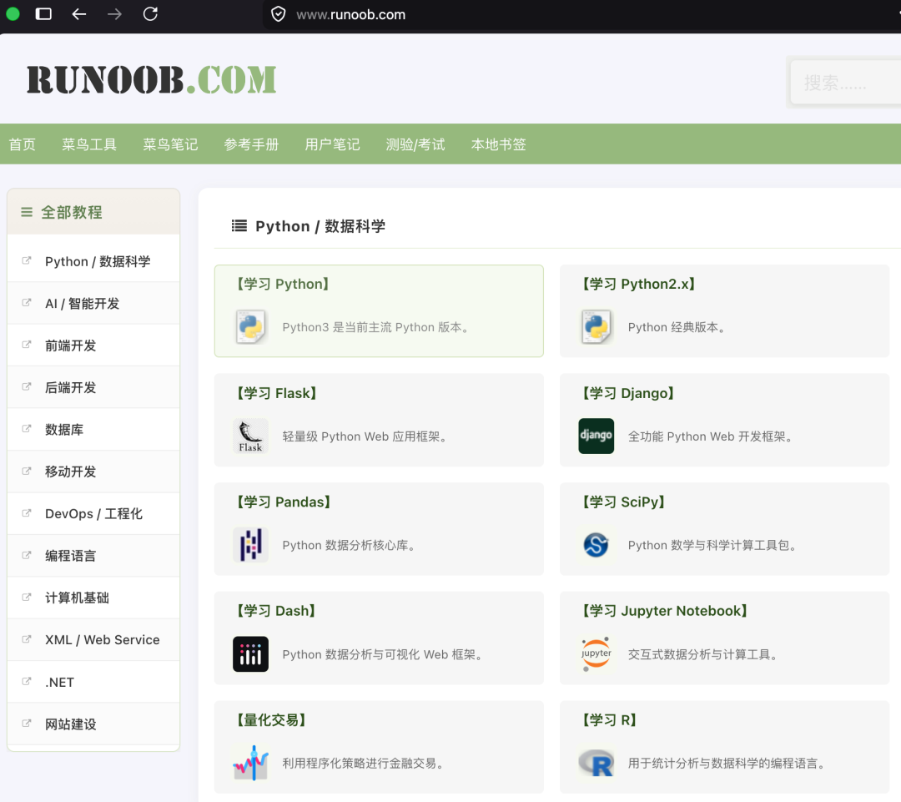This screenshot has width=901, height=802.
Task: Click the Django logo icon
Action: coord(596,436)
